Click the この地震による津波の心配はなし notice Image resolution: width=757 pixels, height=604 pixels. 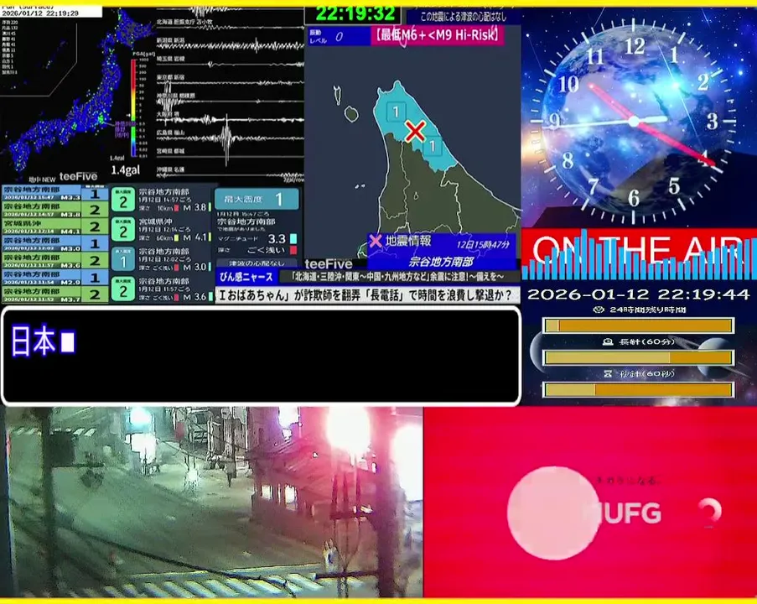click(x=463, y=17)
